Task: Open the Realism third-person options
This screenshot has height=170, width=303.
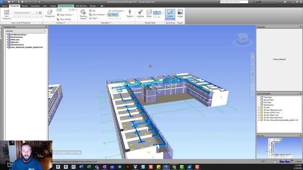Action: click(x=130, y=14)
